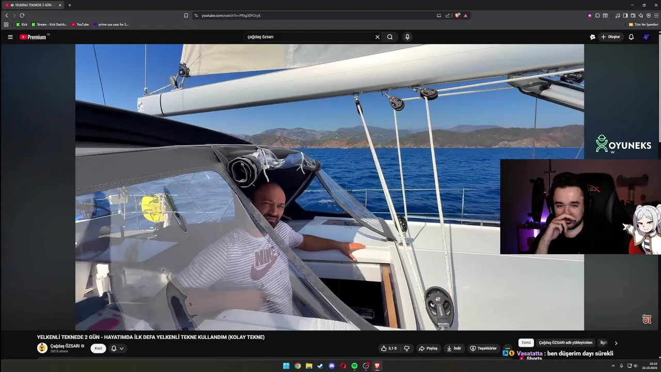This screenshot has height=372, width=661.
Task: Go to YouTube Premium home logo
Action: tap(34, 37)
